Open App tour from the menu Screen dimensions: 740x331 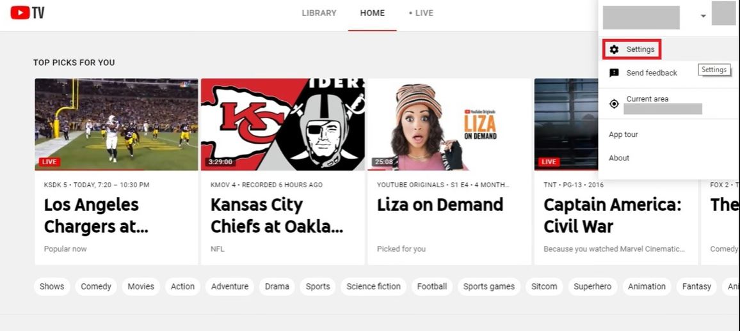[623, 135]
